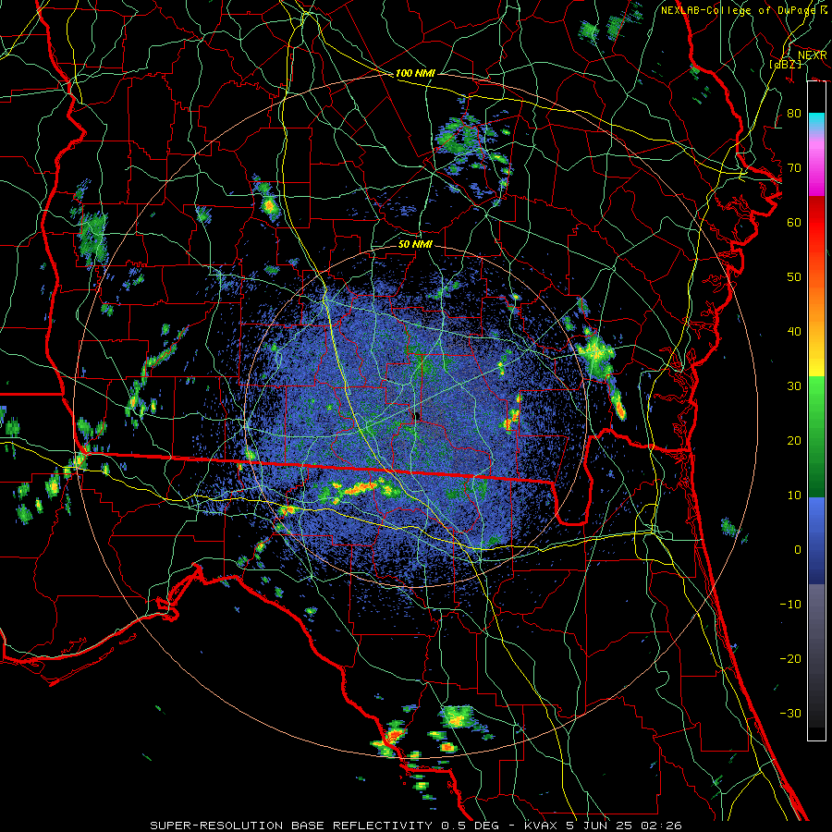Click the -10 value on the dBZ scale
The image size is (832, 832).
[x=790, y=605]
